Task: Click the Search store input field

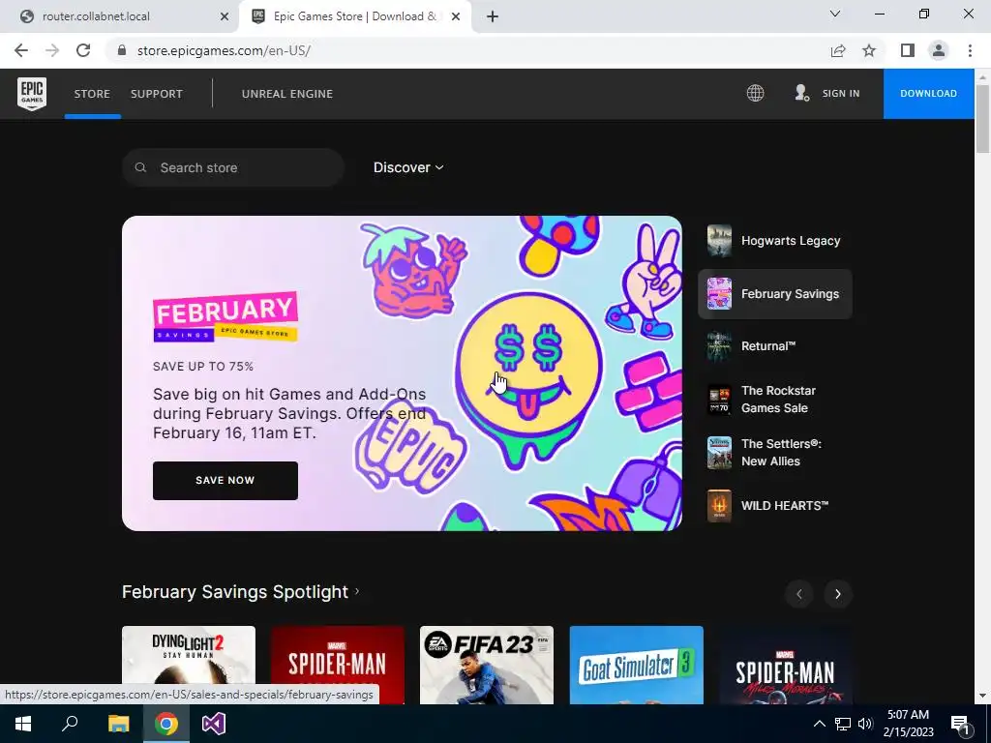Action: (x=233, y=167)
